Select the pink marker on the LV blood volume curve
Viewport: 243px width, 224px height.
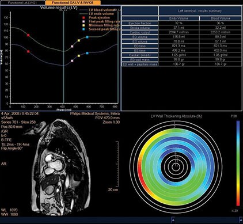tap(72, 61)
